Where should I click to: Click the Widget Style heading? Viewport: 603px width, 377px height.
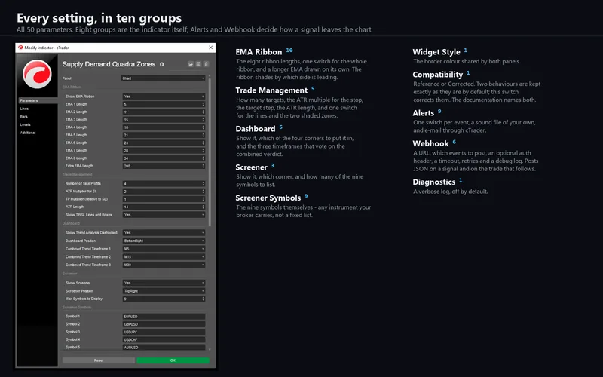tap(436, 52)
